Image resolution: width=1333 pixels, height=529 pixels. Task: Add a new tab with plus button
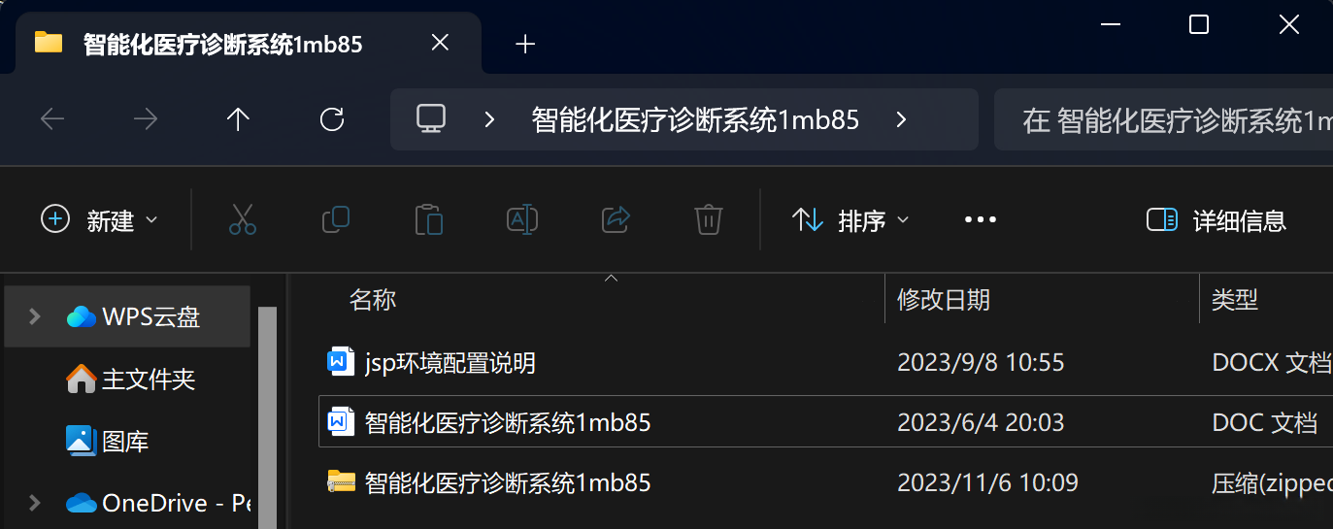pos(525,44)
